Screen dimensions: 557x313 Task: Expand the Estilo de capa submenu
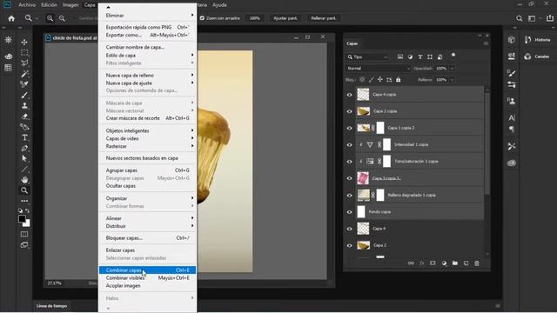point(147,56)
